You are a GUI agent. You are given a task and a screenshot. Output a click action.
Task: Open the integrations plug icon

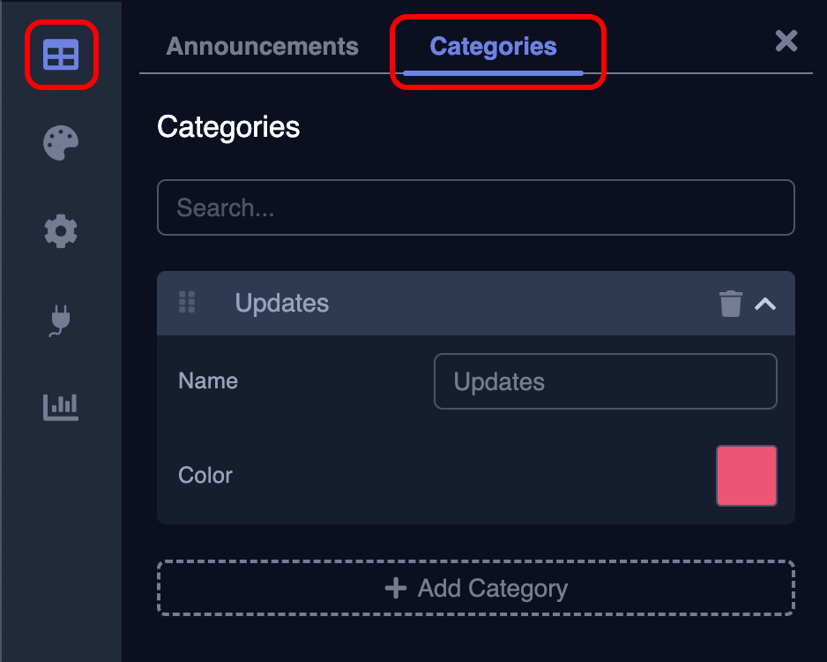(60, 320)
